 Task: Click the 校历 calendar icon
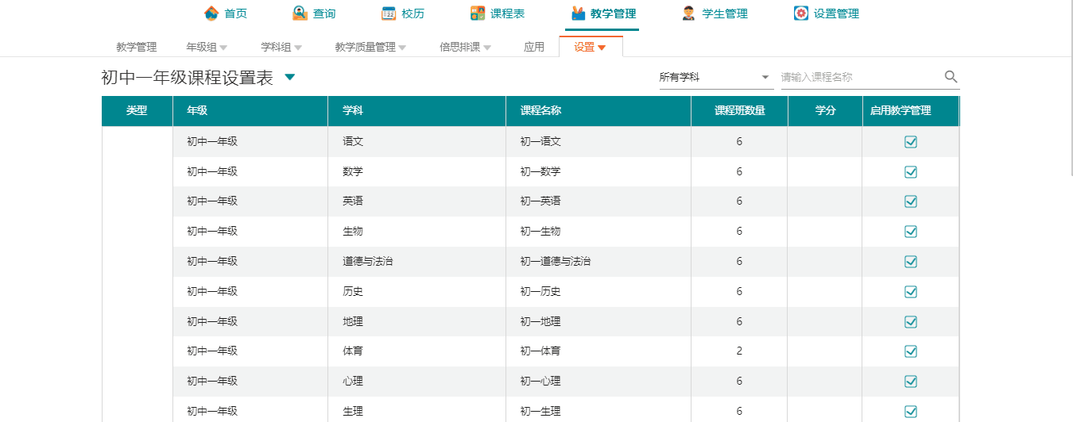[x=389, y=13]
